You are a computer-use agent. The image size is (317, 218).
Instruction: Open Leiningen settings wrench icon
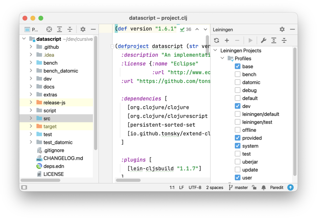263,41
